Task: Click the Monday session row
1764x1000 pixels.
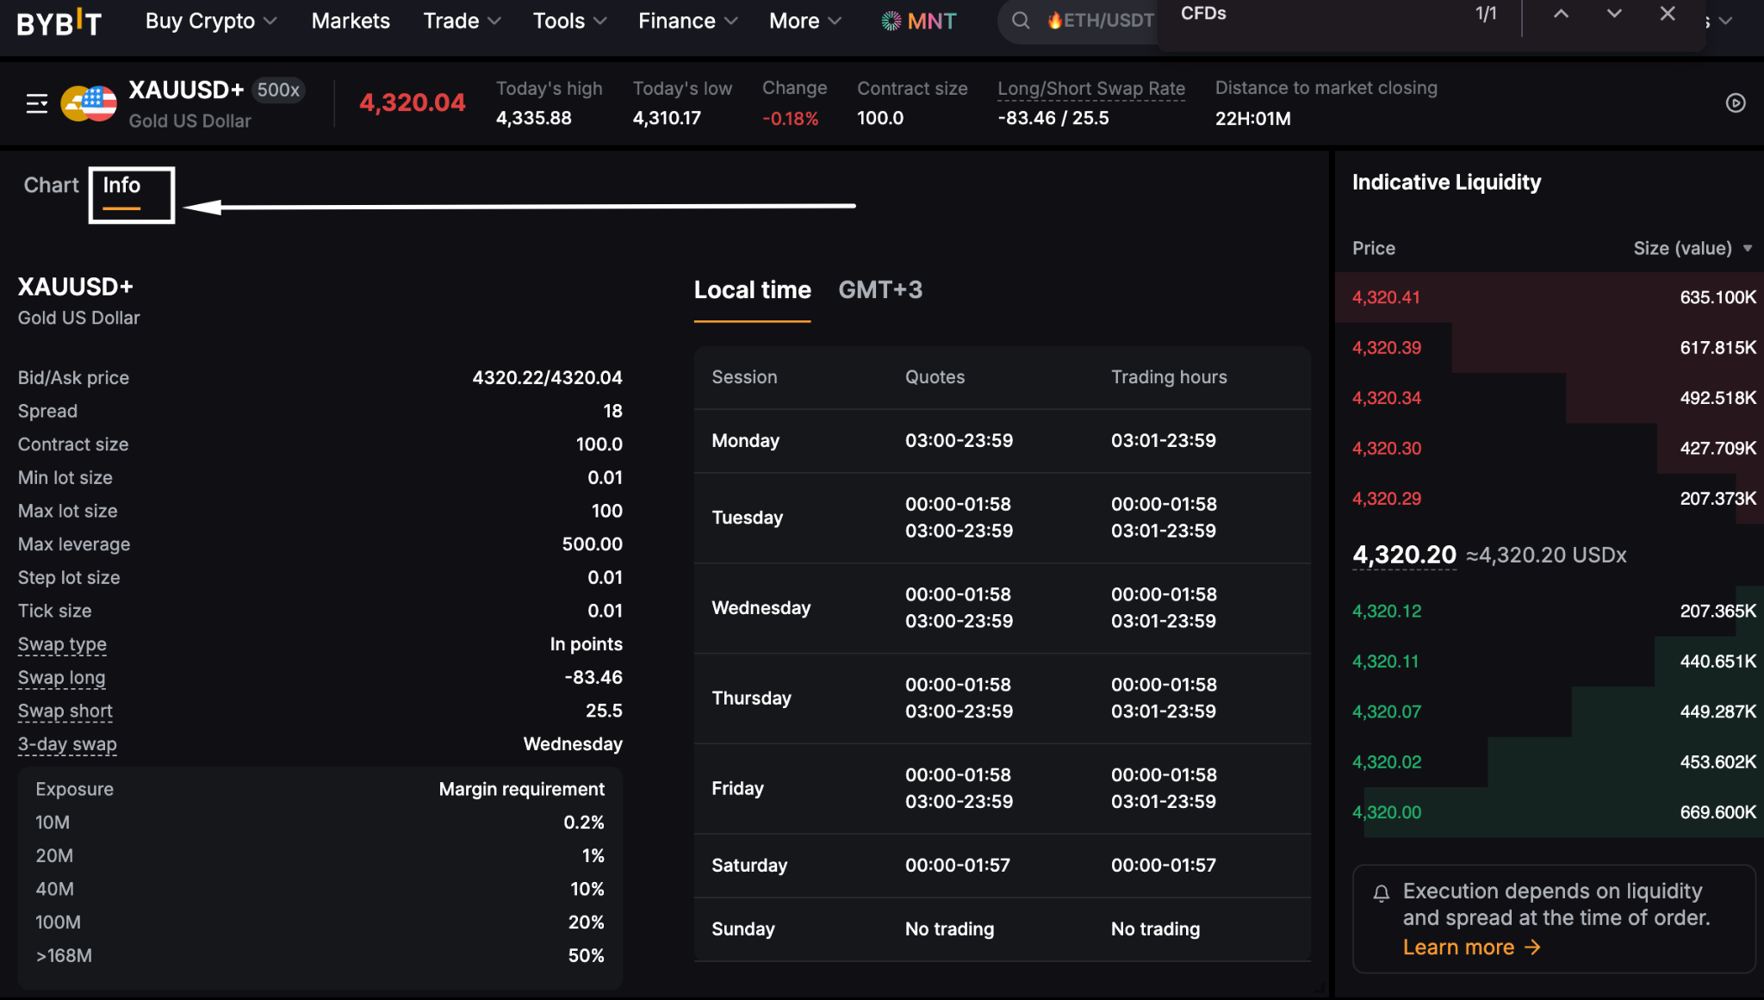Action: click(x=1003, y=441)
